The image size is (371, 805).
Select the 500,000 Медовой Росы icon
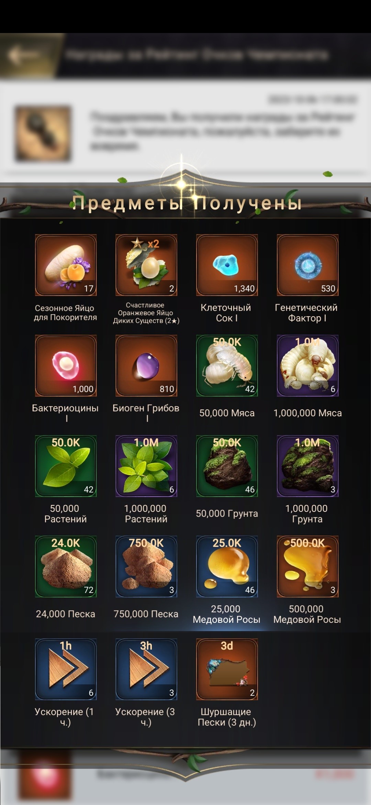click(x=308, y=566)
